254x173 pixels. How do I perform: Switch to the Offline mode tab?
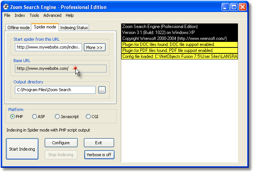19,28
